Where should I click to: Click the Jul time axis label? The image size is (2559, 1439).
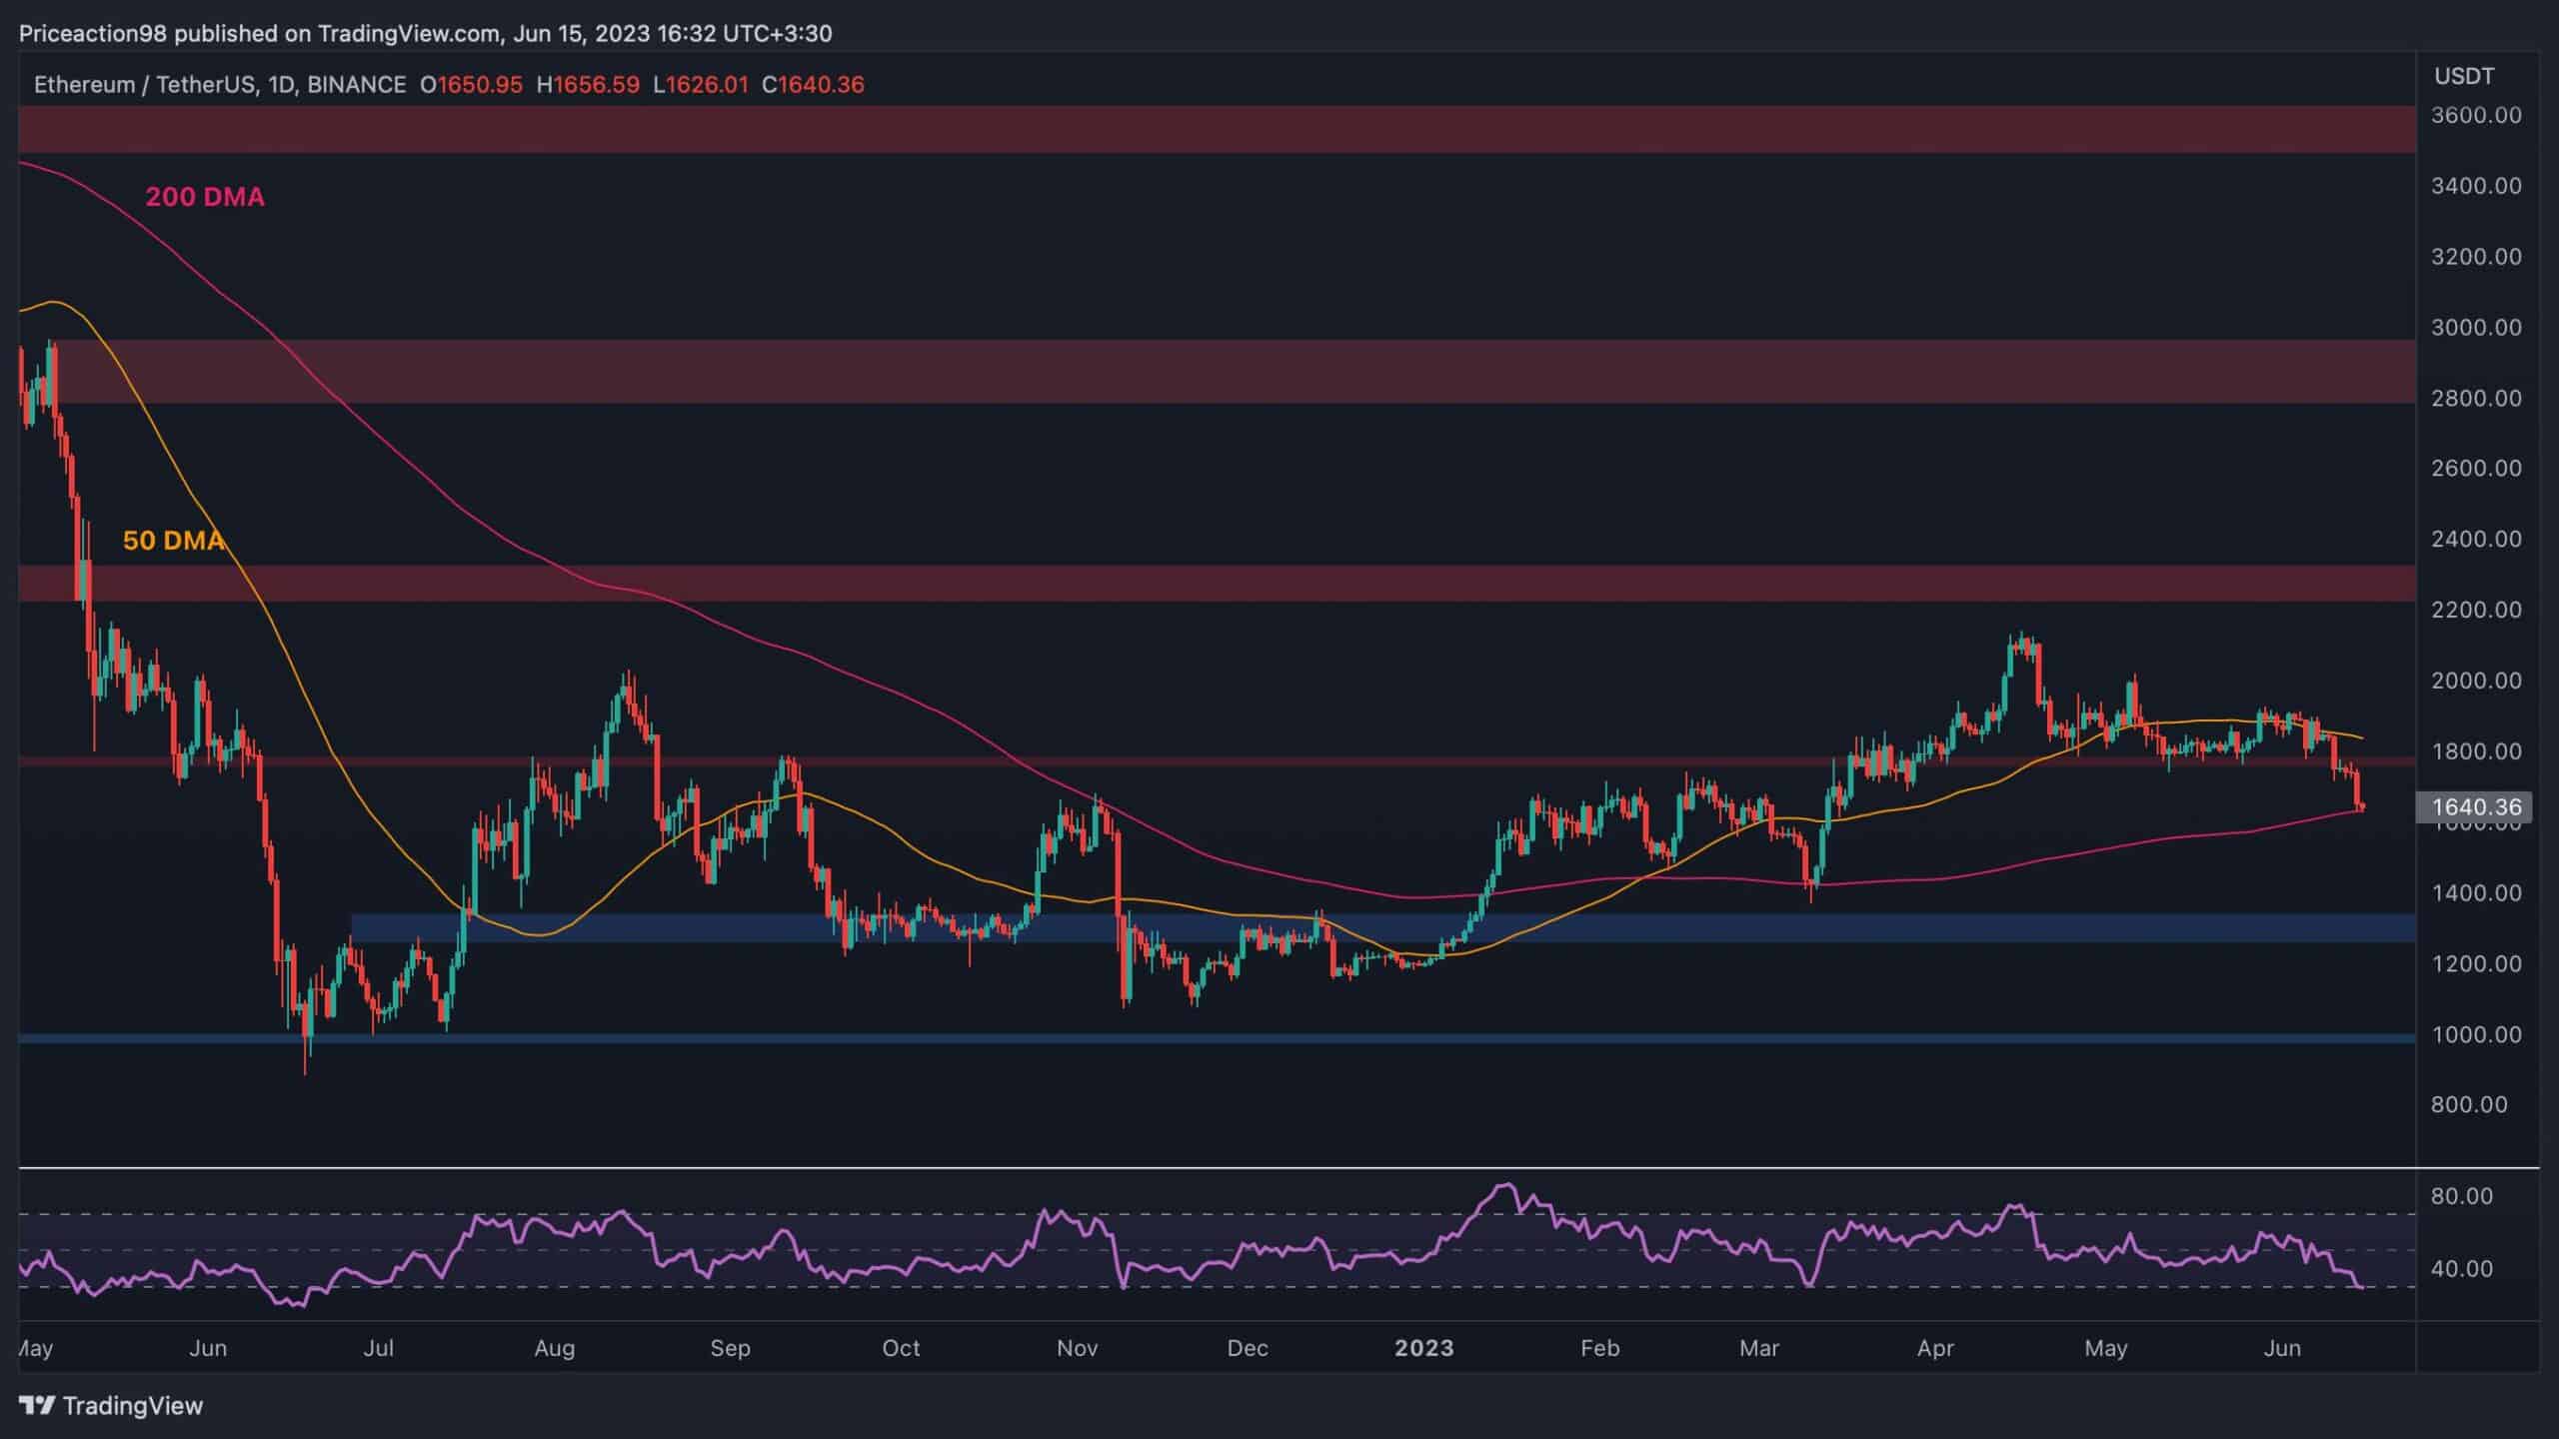click(378, 1349)
